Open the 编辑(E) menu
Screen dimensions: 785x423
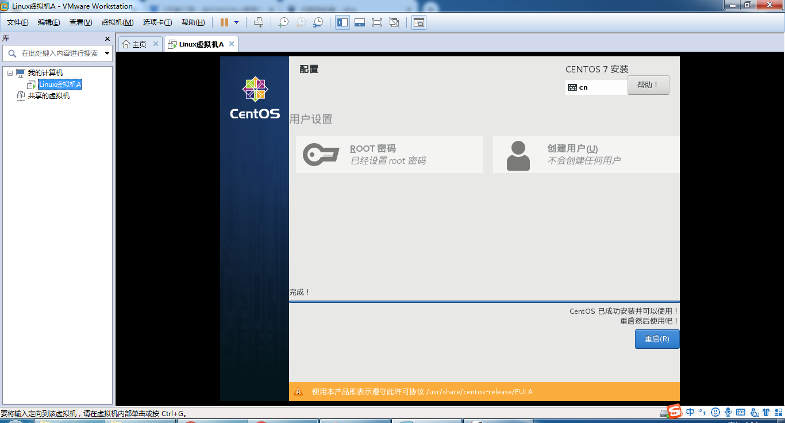coord(49,22)
